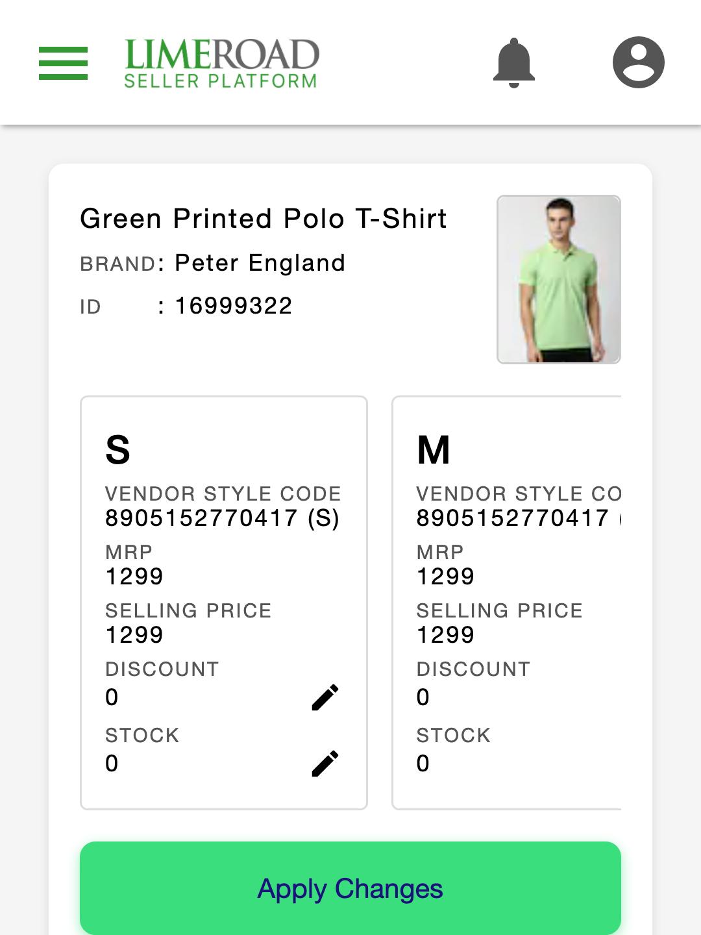
Task: Edit discount for size S
Action: (325, 697)
